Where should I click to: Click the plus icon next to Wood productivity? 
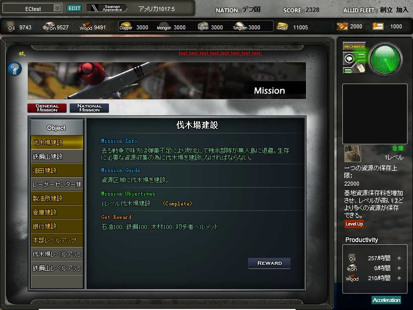[399, 278]
